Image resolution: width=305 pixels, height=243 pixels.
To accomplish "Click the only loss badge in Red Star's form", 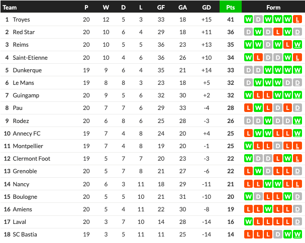I will 278,32.
